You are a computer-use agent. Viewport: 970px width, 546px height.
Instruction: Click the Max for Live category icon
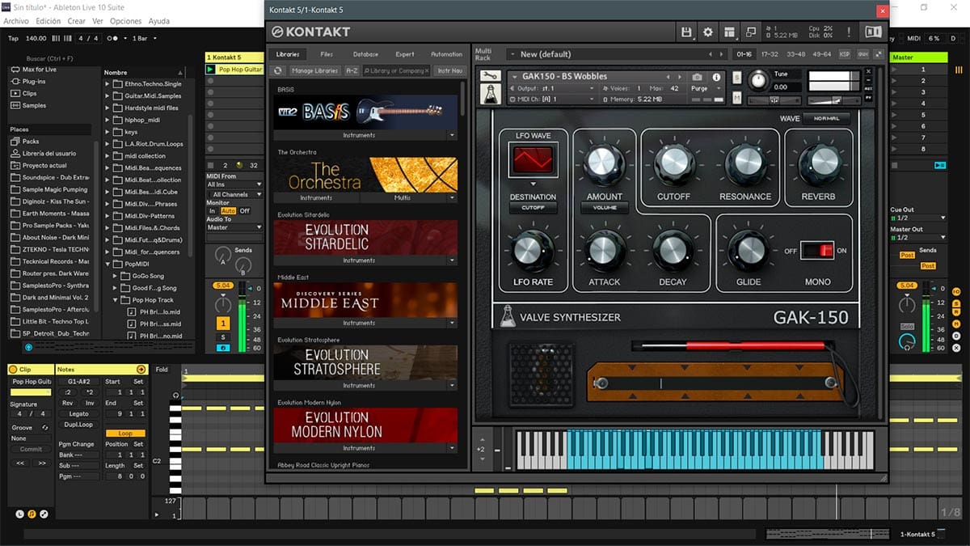(15, 70)
